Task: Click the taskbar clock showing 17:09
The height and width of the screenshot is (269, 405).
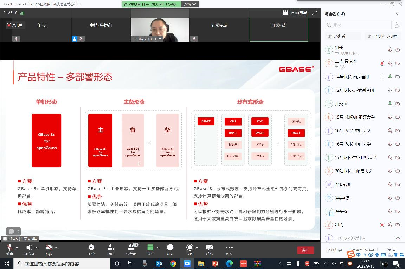Action: point(366,264)
